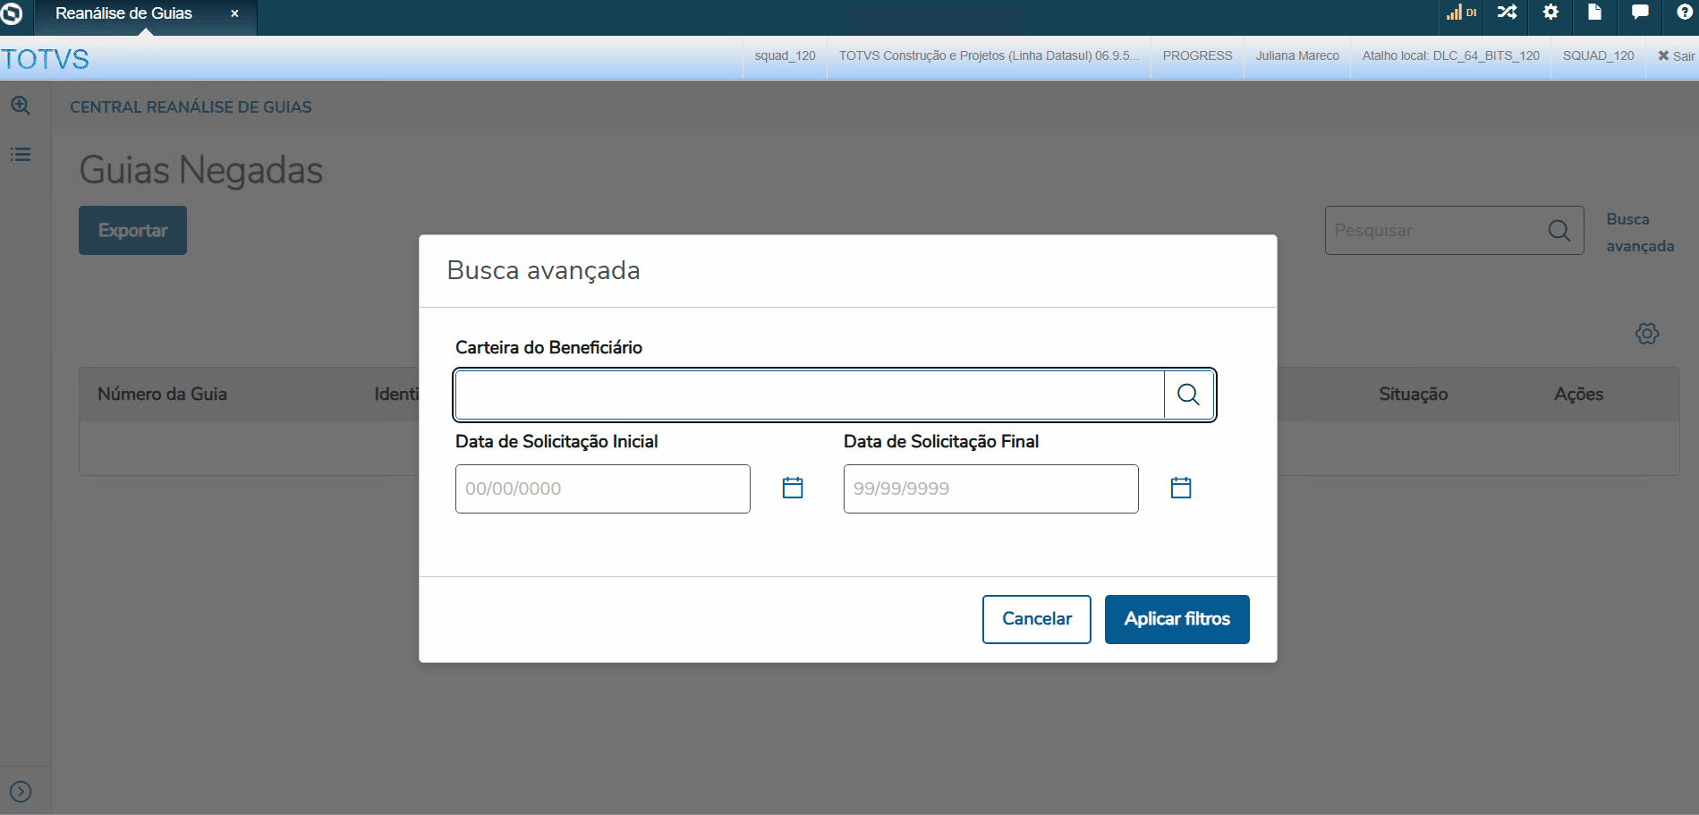Open the help question mark icon
1699x815 pixels.
[1684, 13]
